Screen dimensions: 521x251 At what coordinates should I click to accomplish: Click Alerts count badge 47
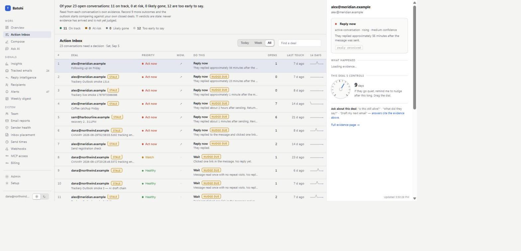[x=48, y=92]
